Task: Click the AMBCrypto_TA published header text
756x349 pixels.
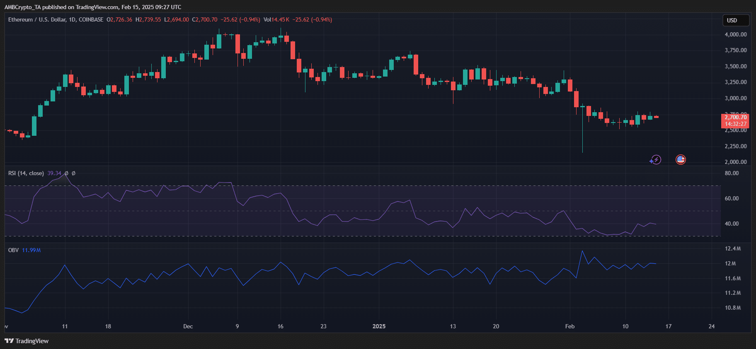Action: pyautogui.click(x=93, y=7)
